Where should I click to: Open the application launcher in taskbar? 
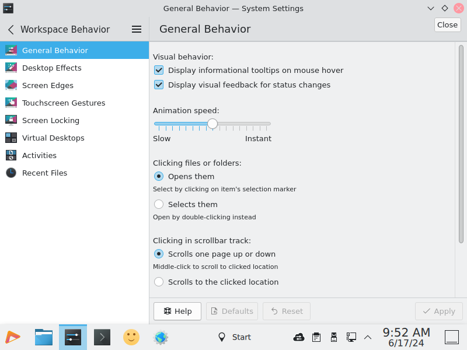pos(13,337)
